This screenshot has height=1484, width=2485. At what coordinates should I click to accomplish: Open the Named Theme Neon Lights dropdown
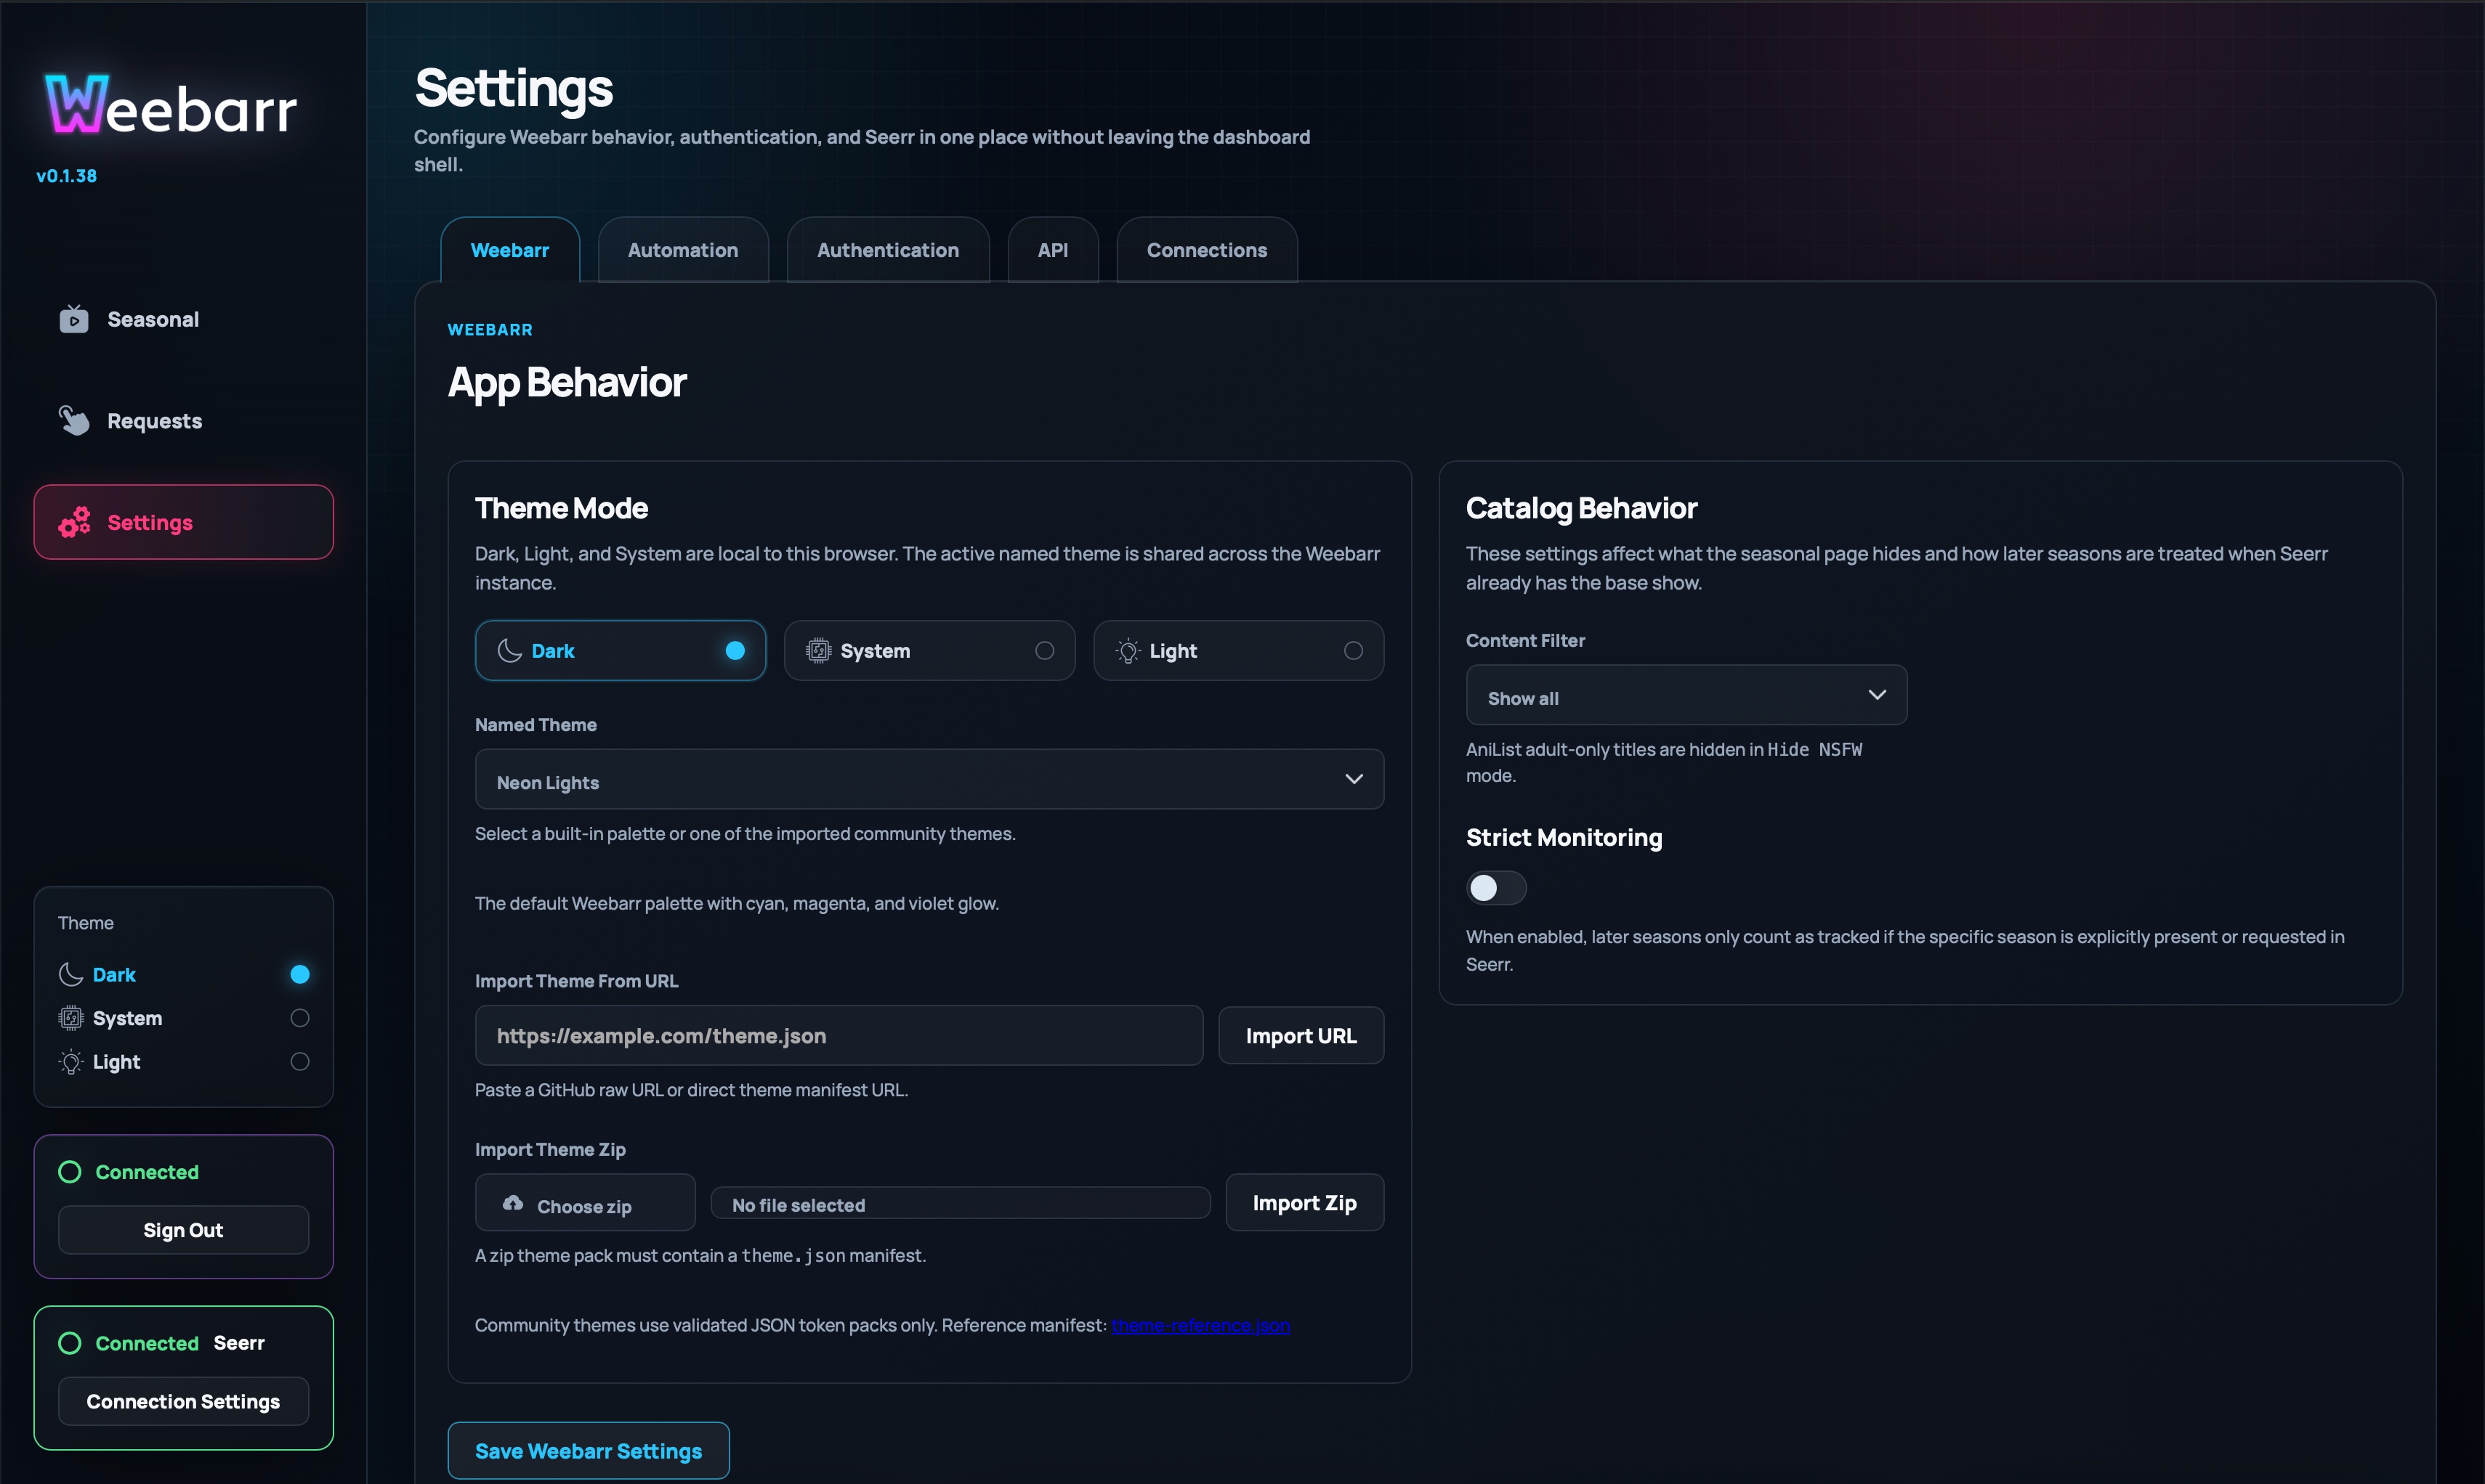click(x=929, y=779)
